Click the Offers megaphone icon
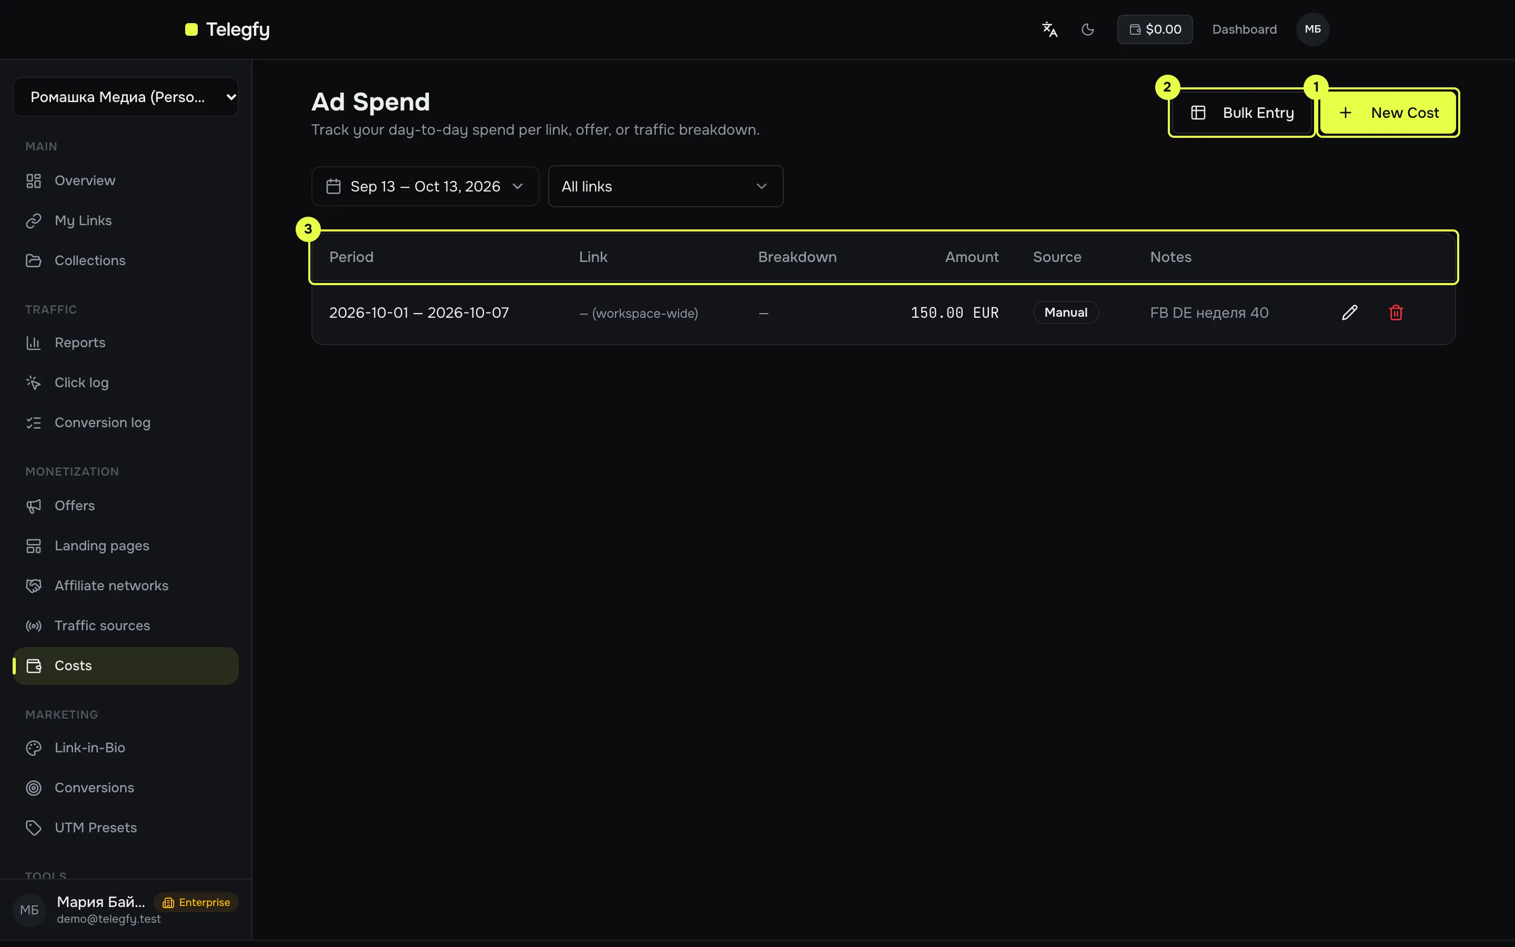 point(34,506)
